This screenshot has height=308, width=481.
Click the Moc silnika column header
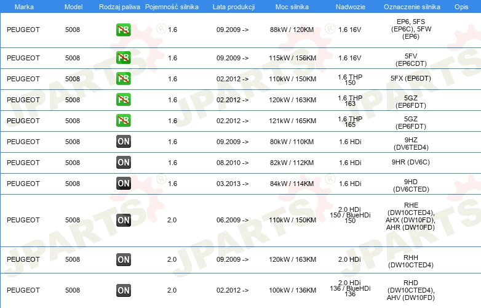pos(292,7)
